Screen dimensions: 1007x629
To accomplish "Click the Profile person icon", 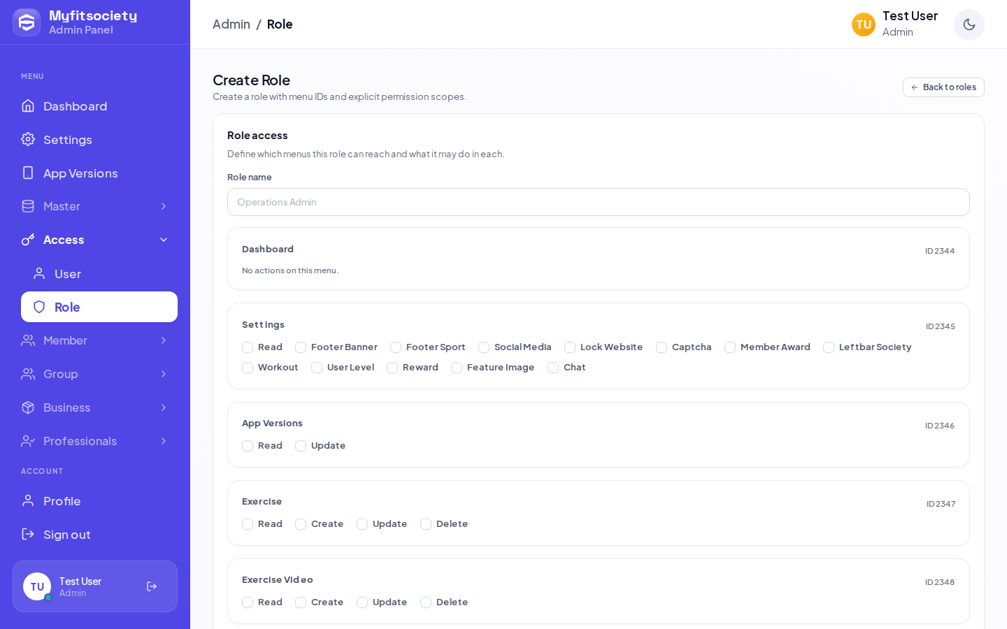I will point(28,500).
